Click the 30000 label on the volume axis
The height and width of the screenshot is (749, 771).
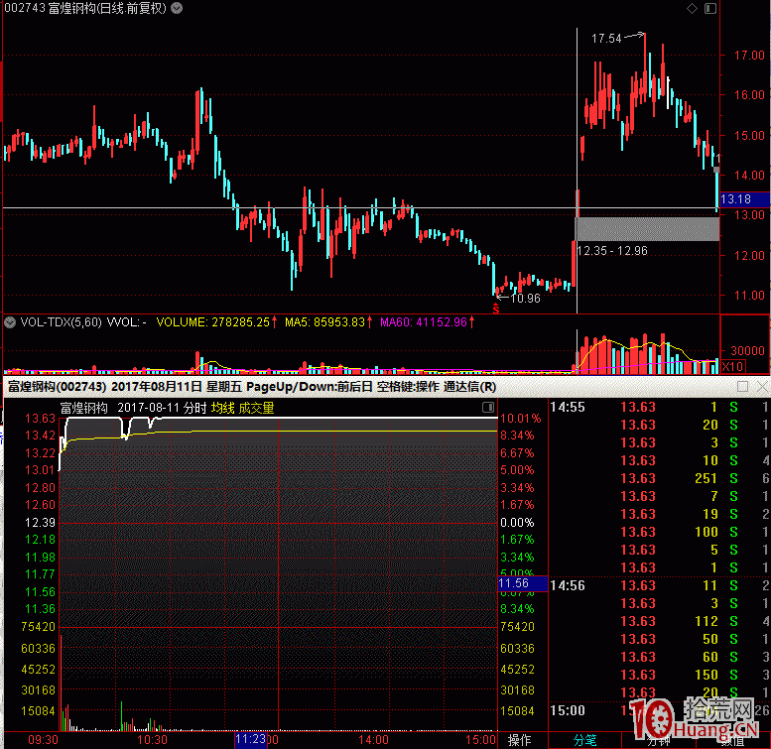click(x=747, y=351)
